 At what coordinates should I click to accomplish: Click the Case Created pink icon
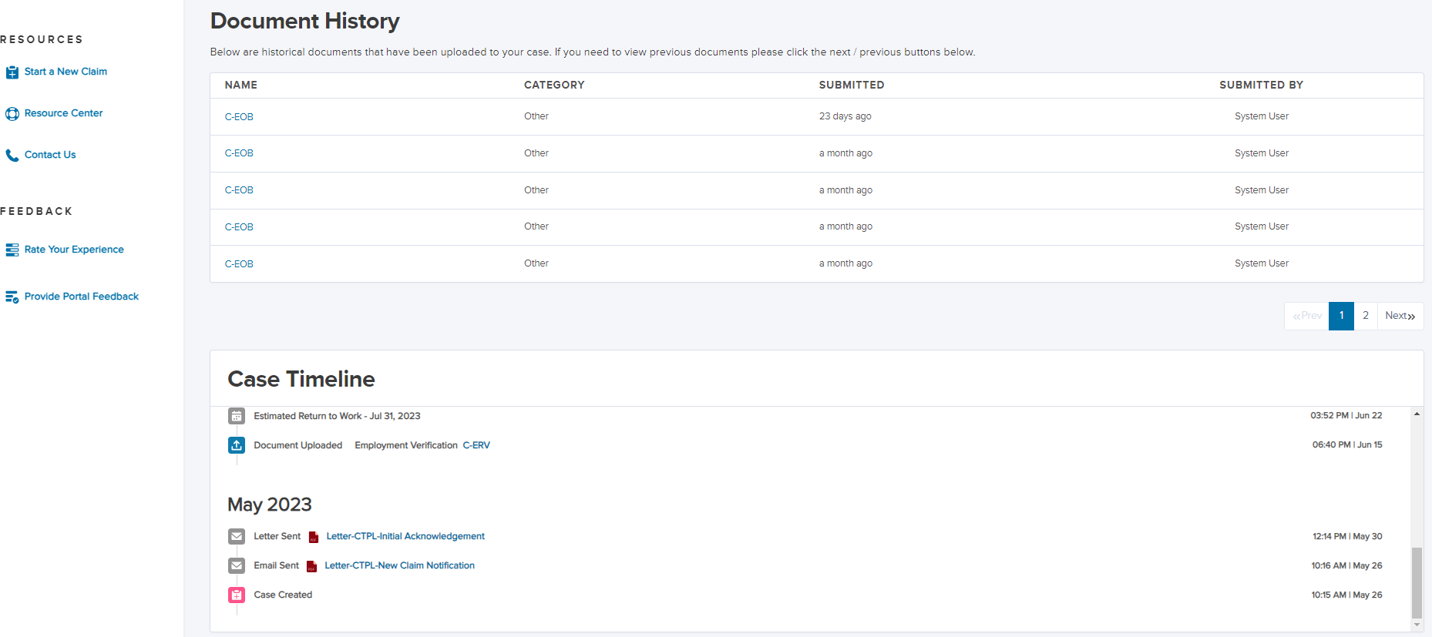tap(237, 595)
